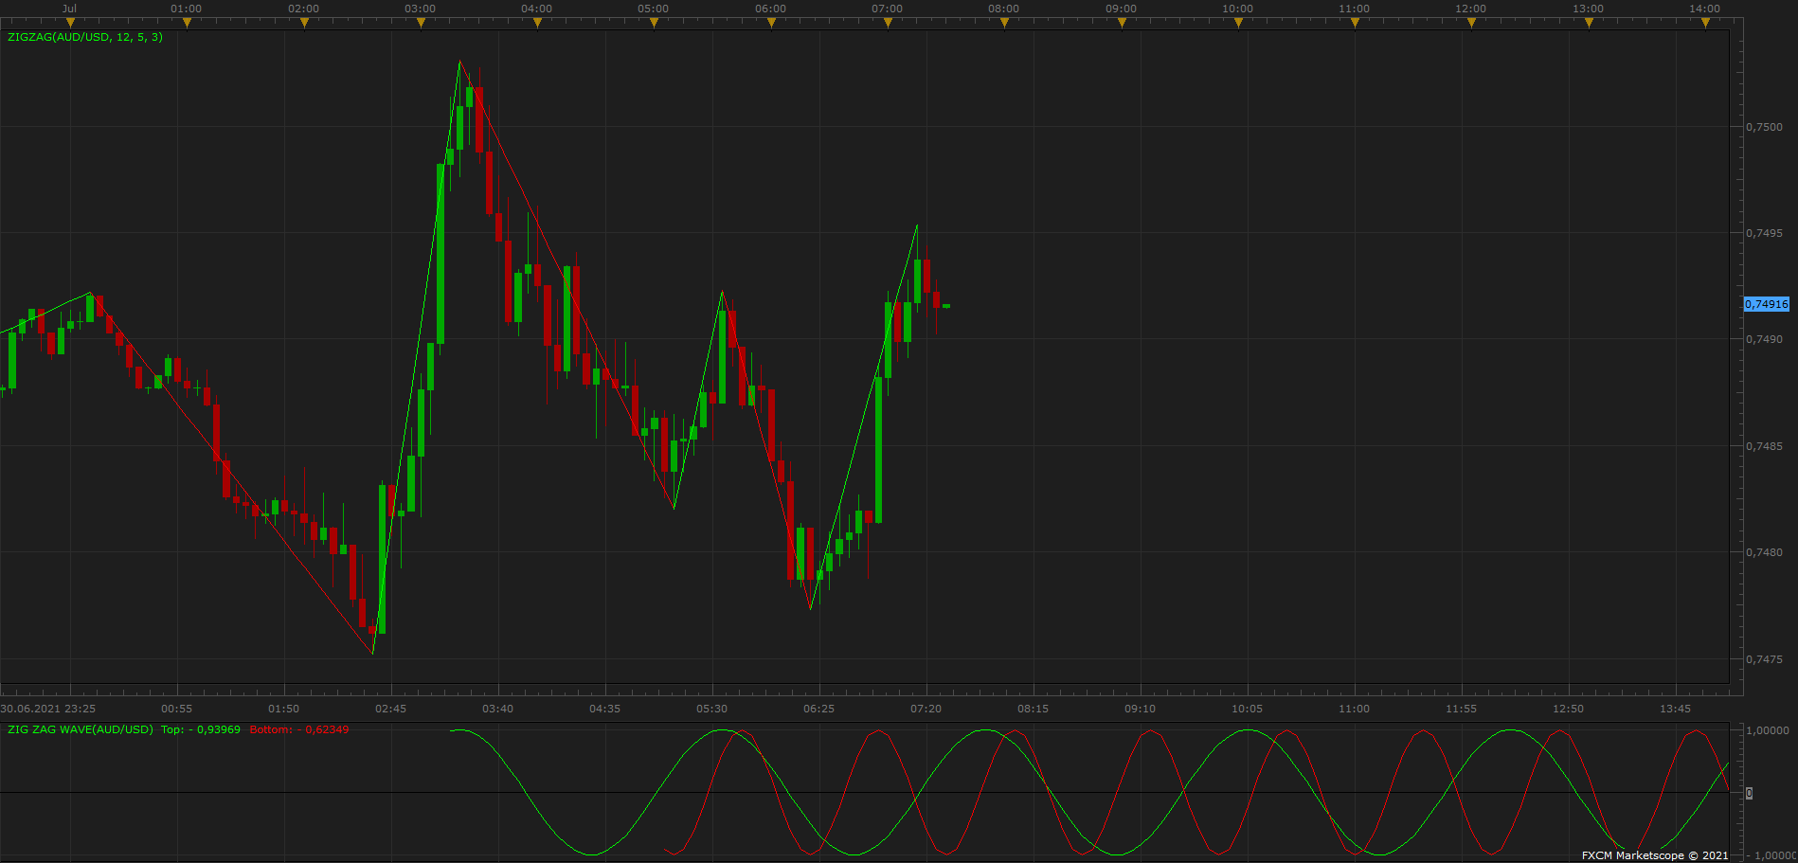Select the ZIGZAG(AUD/USD, 12, 5, 3) indicator label
The width and height of the screenshot is (1798, 863).
[x=85, y=37]
